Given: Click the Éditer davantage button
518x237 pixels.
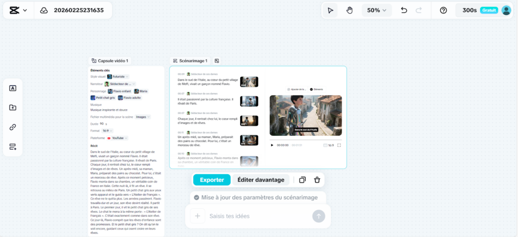Looking at the screenshot, I should [261, 180].
